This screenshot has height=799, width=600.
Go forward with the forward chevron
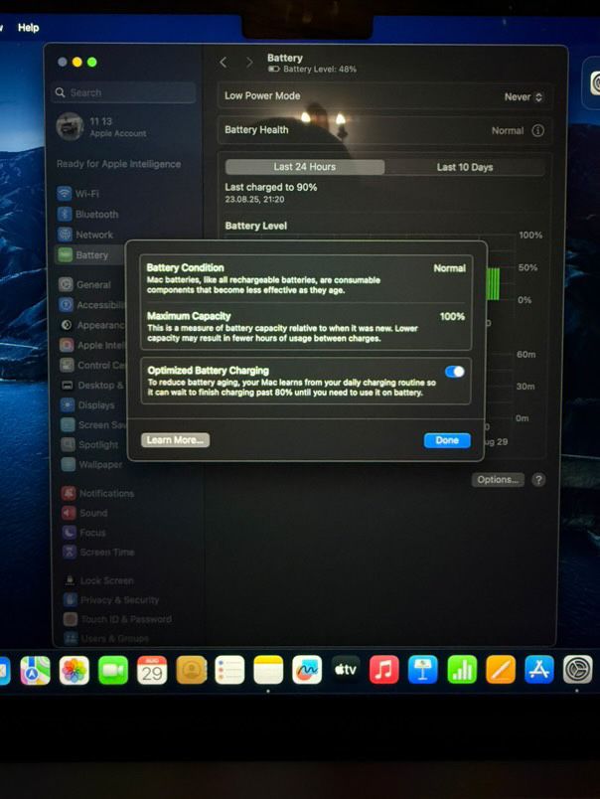249,63
